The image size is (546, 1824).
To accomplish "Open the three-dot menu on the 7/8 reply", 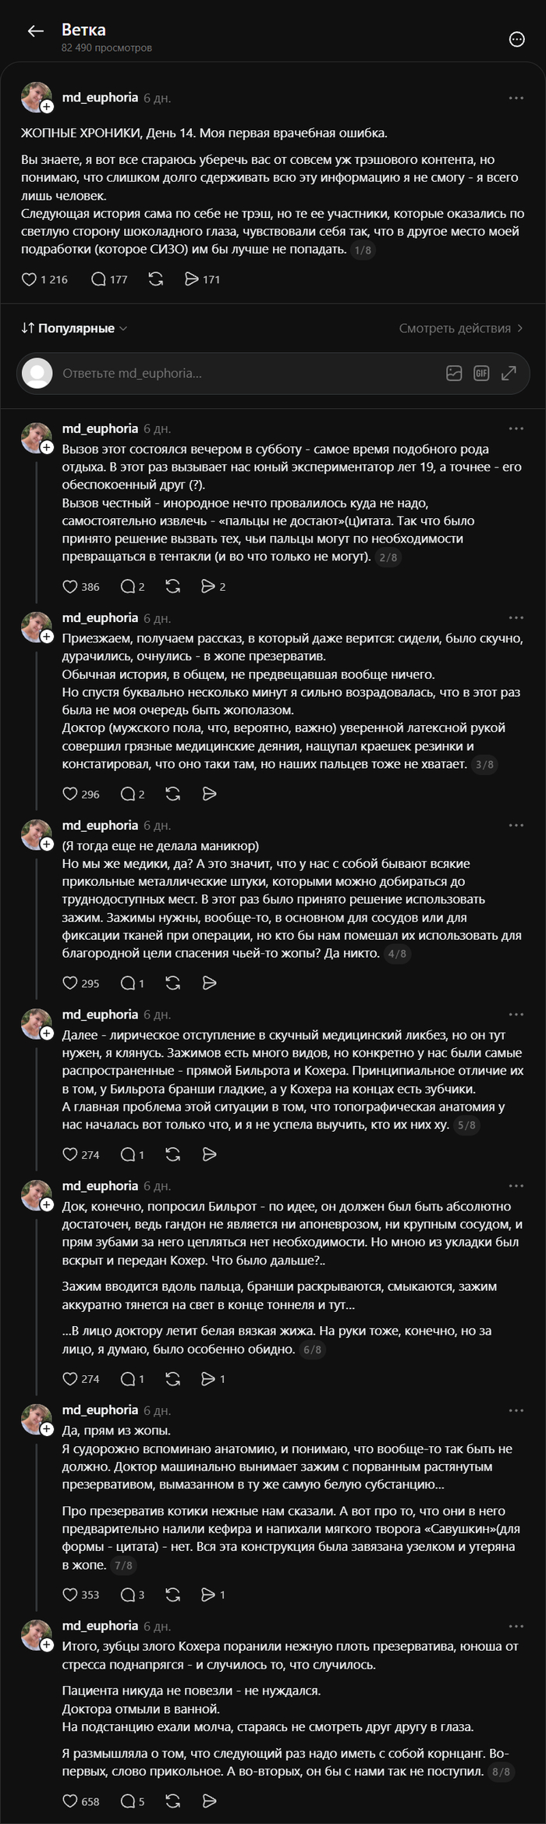I will (x=516, y=1410).
